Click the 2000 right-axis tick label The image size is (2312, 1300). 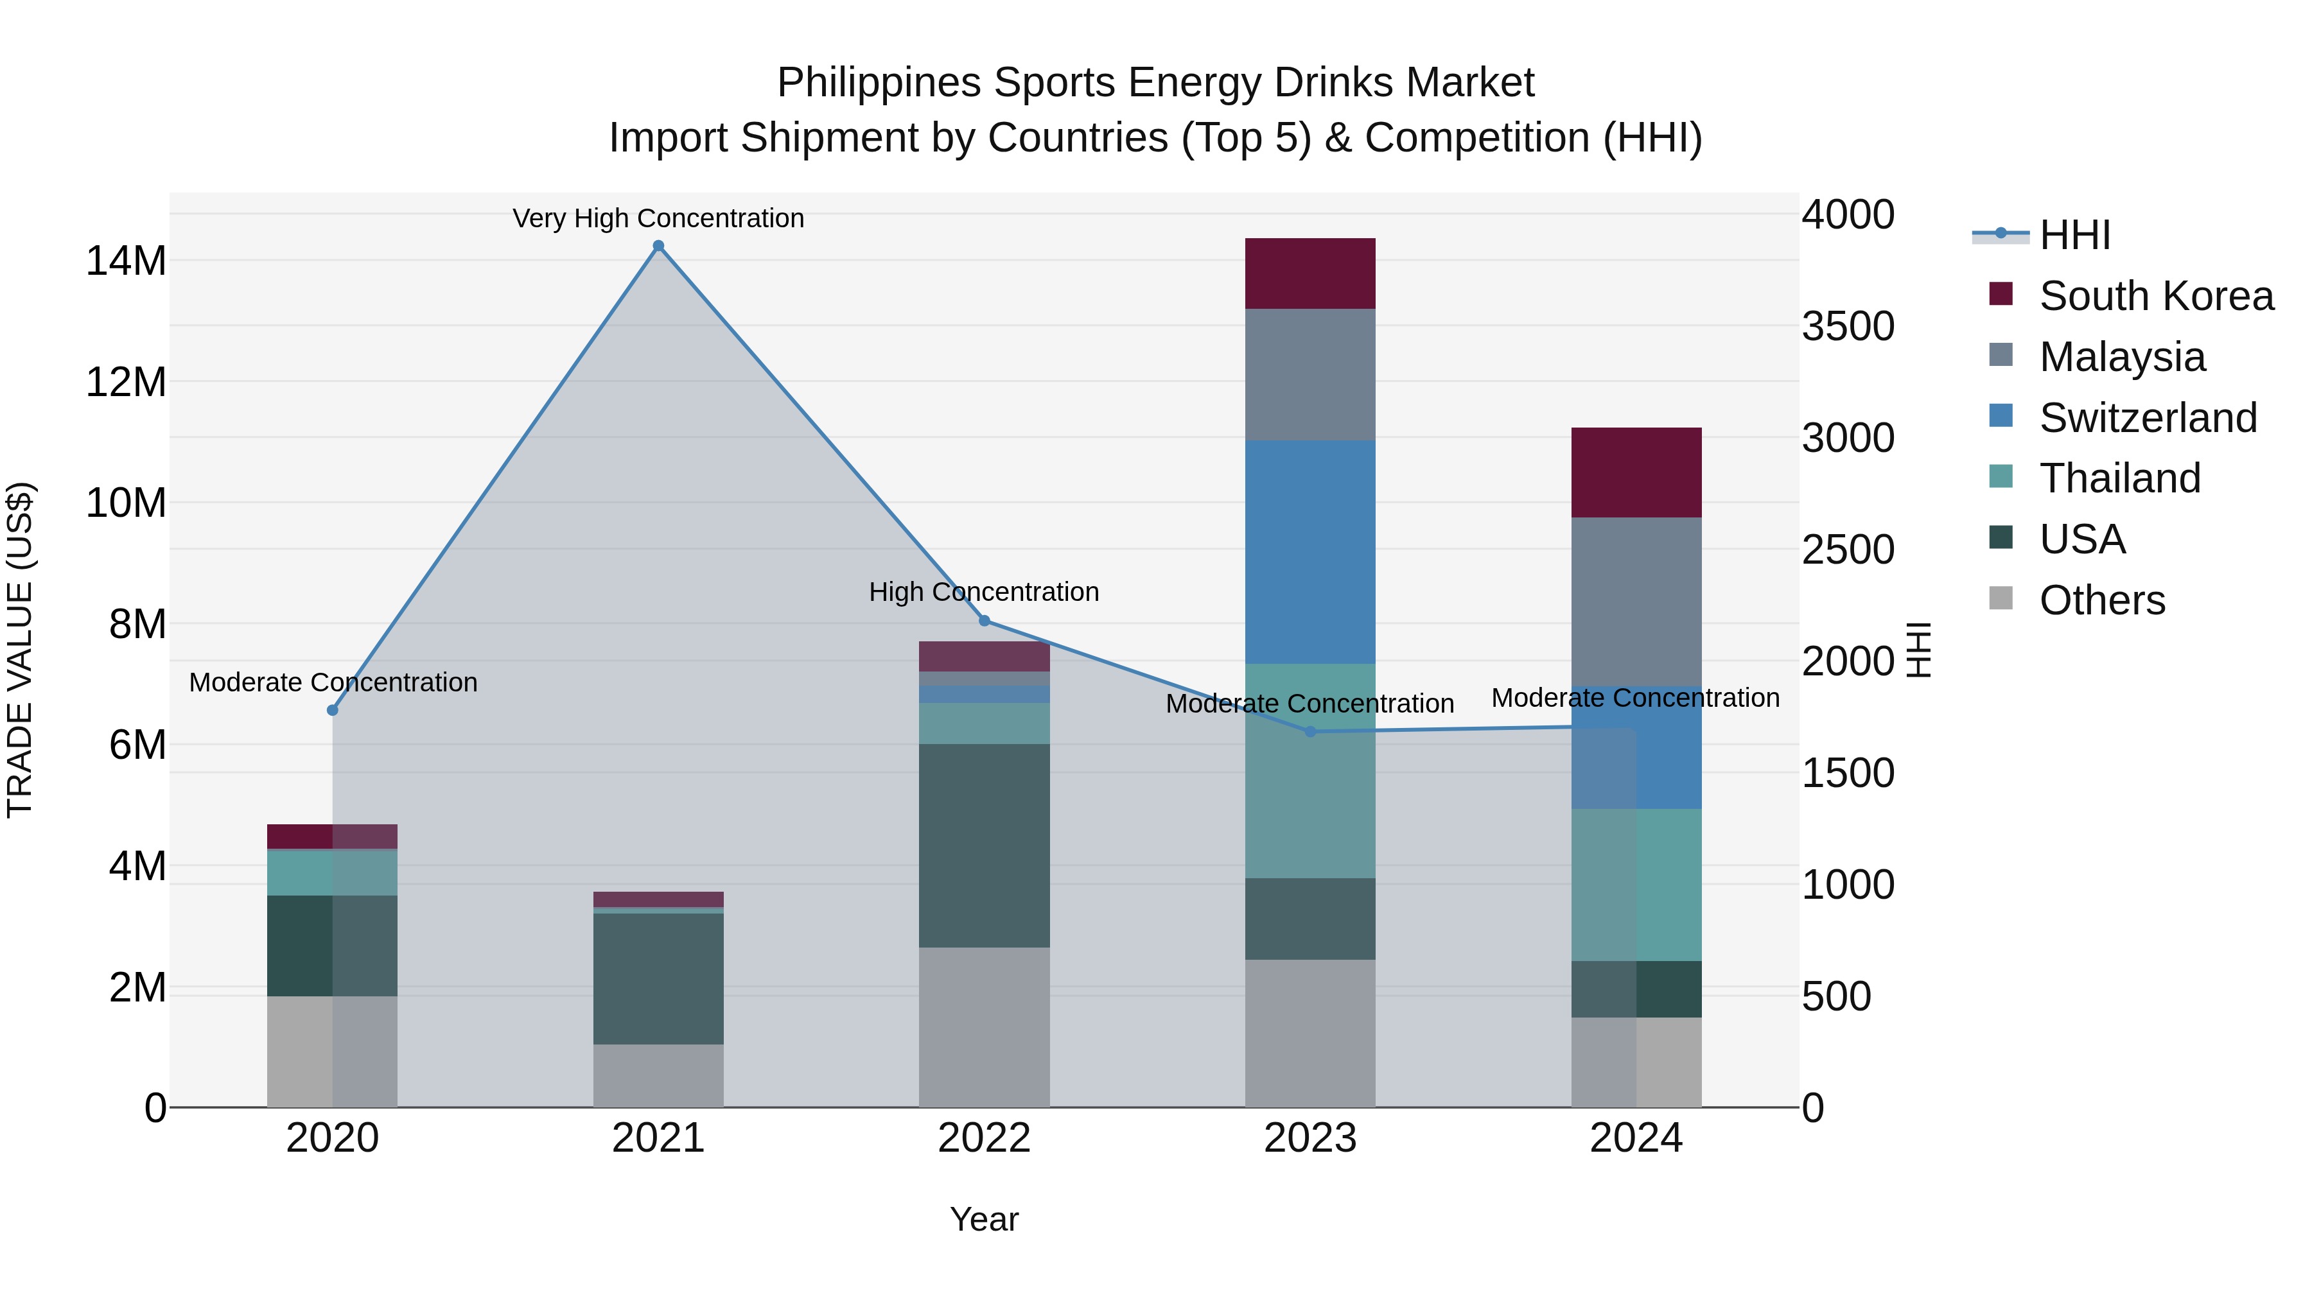click(x=1848, y=661)
